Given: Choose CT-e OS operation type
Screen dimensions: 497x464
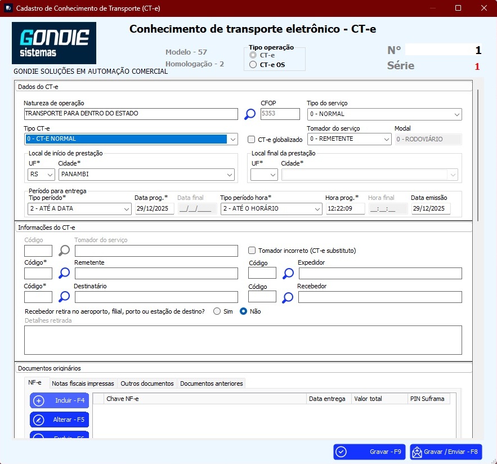Looking at the screenshot, I should point(253,65).
